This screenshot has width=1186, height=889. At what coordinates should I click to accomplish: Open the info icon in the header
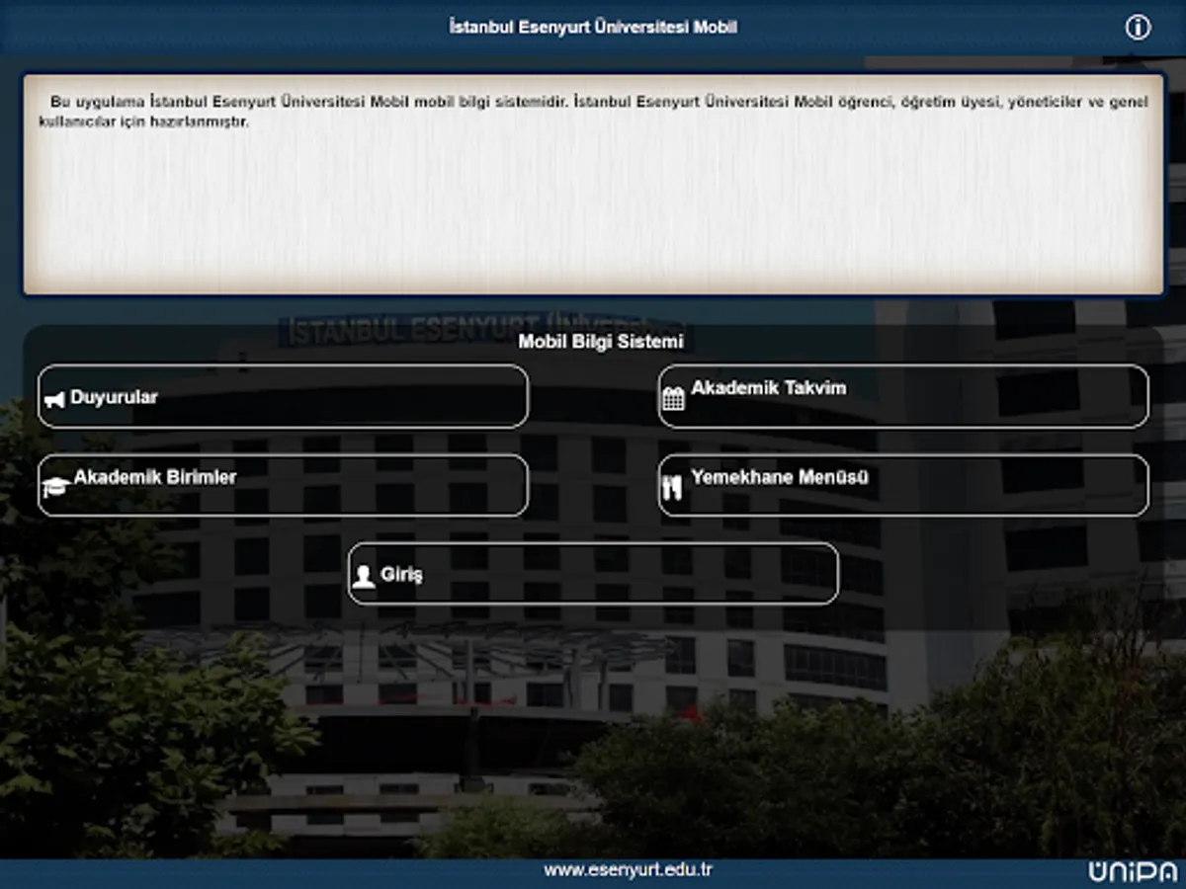(x=1138, y=28)
